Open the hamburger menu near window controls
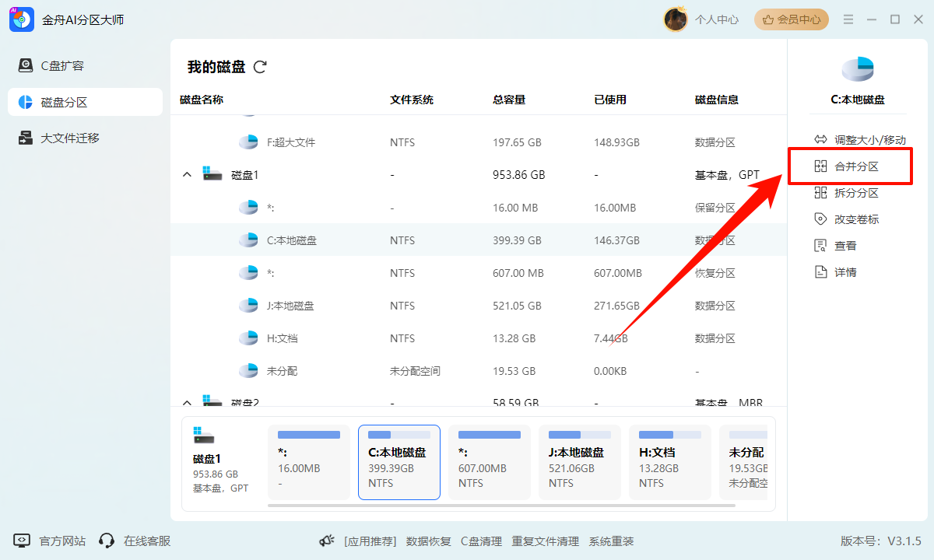 point(848,19)
